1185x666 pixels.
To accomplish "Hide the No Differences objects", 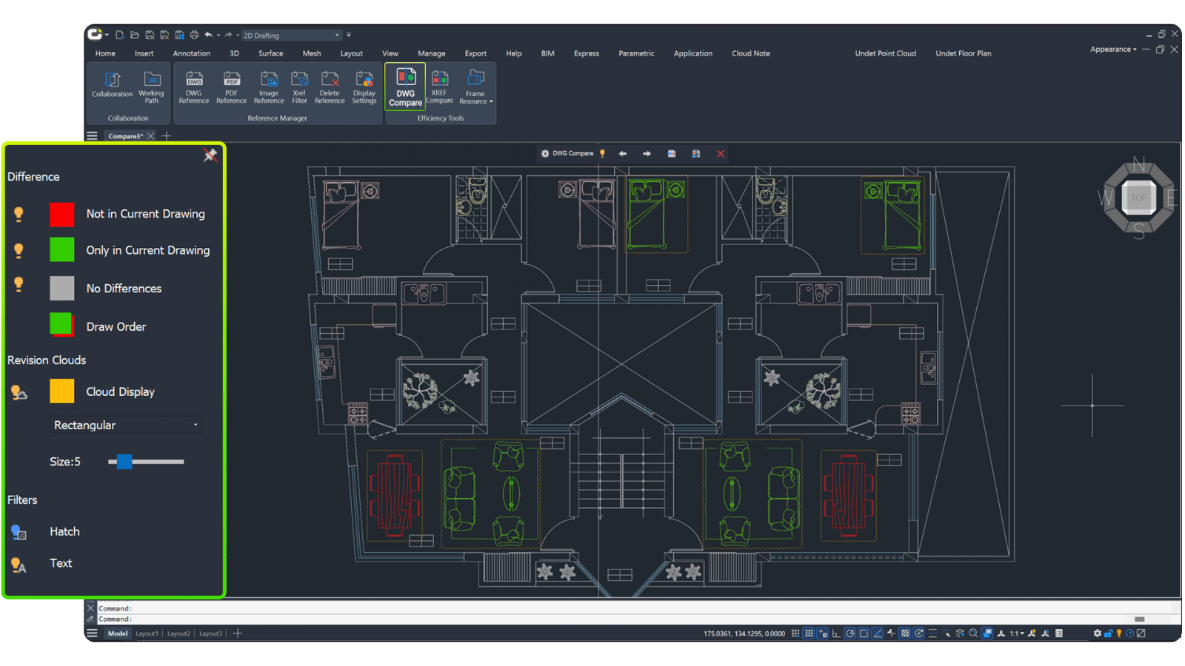I will pyautogui.click(x=19, y=285).
